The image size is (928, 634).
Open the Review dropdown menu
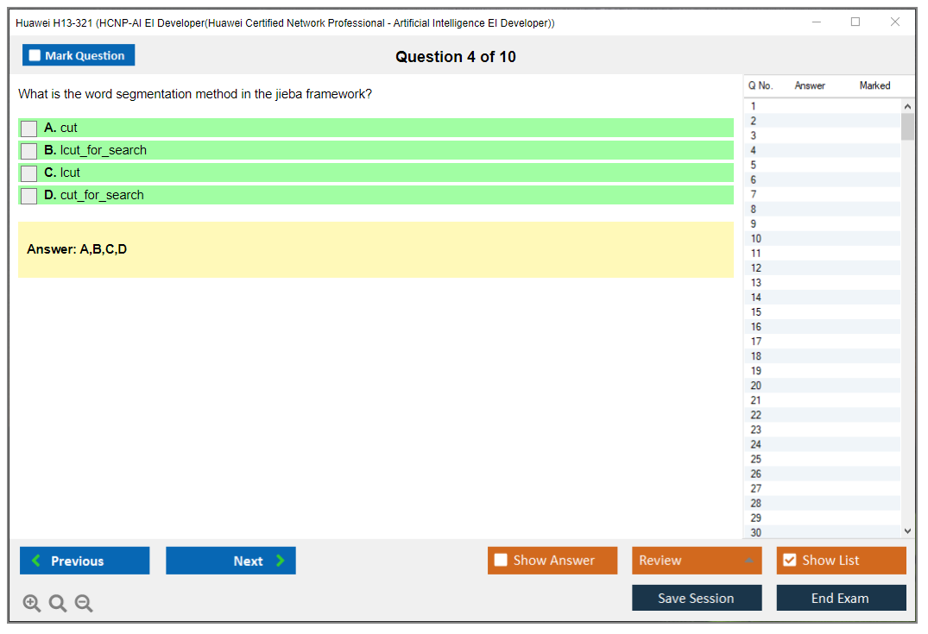pos(697,561)
